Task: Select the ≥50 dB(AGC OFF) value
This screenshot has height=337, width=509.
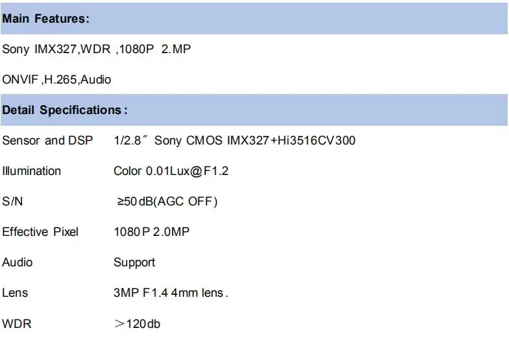Action: (167, 202)
